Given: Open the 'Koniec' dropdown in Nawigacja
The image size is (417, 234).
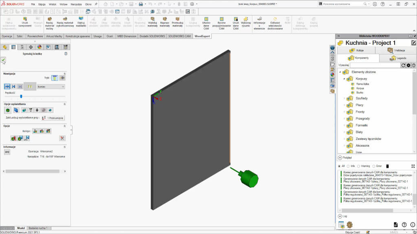Looking at the screenshot, I should (51, 87).
